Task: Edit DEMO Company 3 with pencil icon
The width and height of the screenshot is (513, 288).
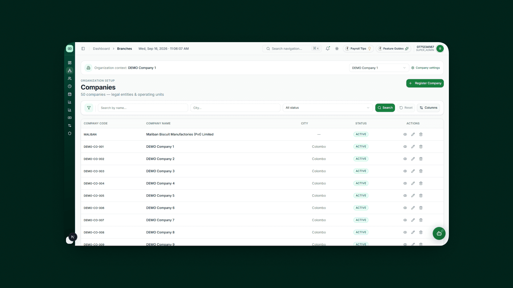Action: (x=413, y=171)
